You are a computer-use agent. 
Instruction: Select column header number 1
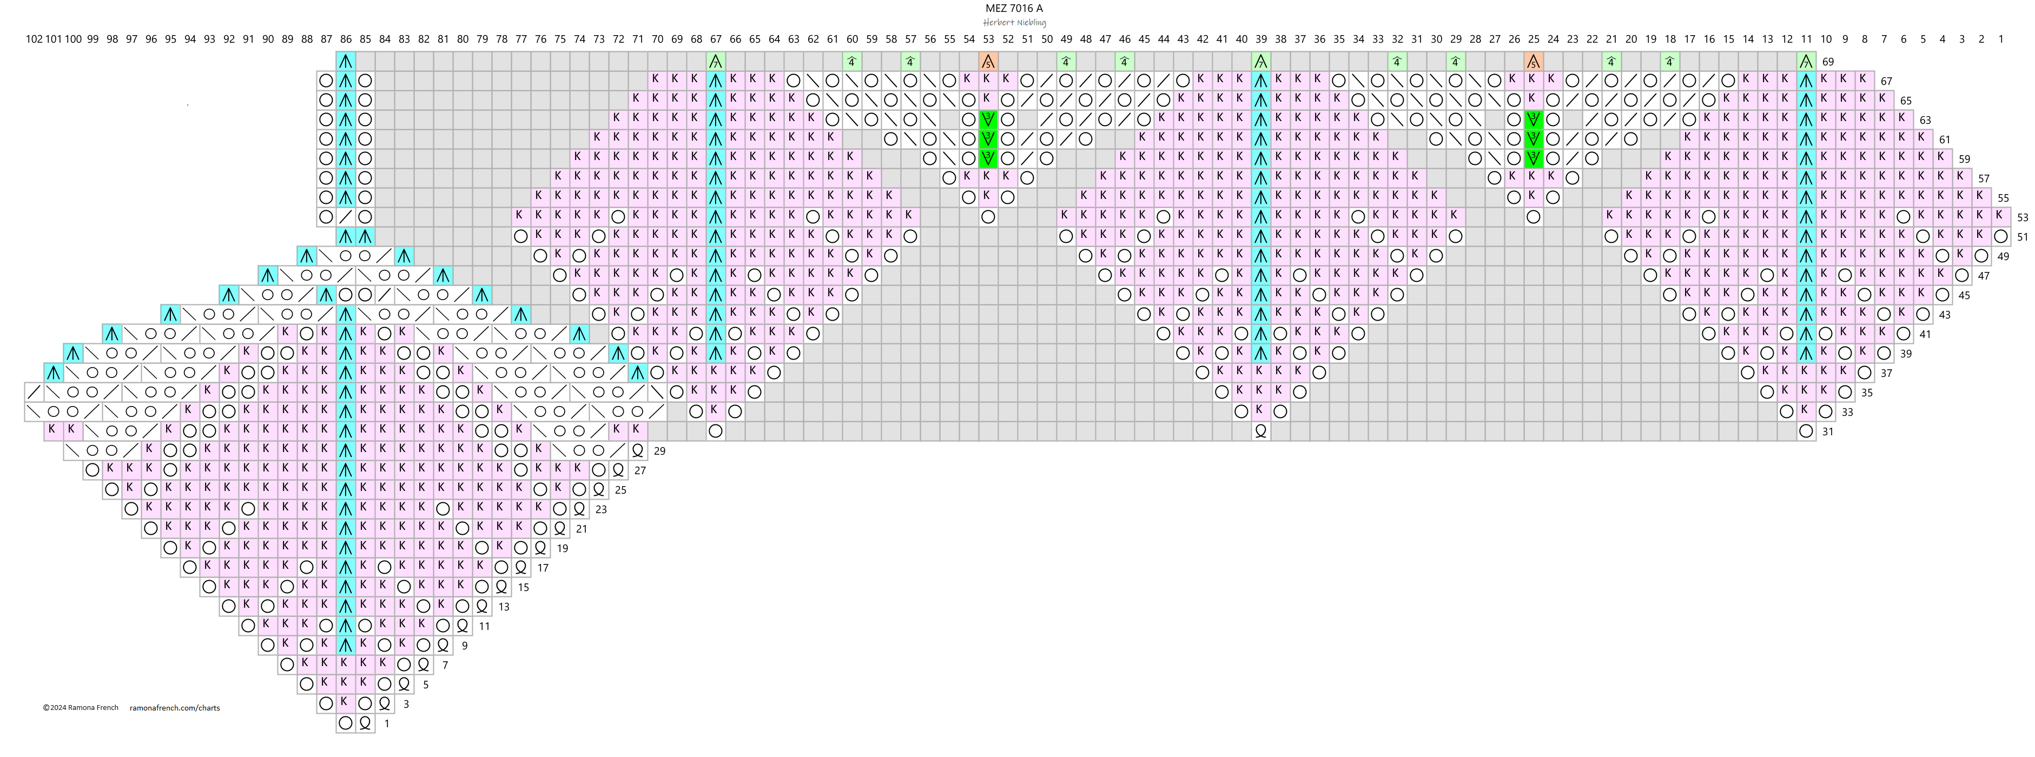pos(2000,39)
